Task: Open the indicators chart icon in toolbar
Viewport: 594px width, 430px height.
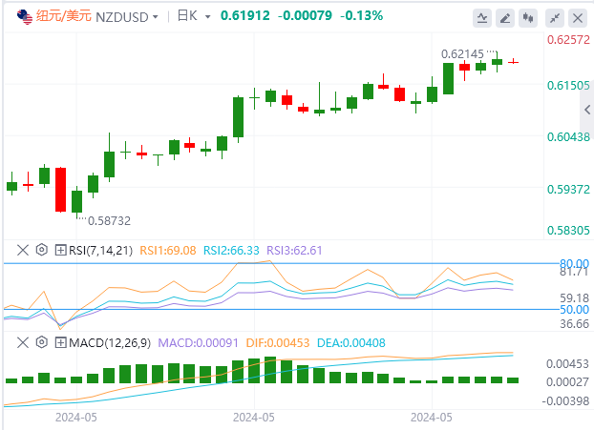Action: coord(482,18)
